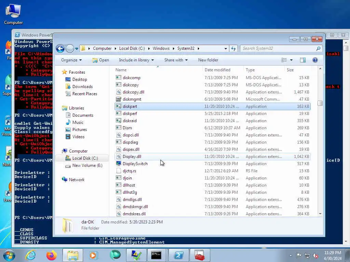This screenshot has width=350, height=262.
Task: Select New Volume (E:) drive
Action: [x=87, y=165]
